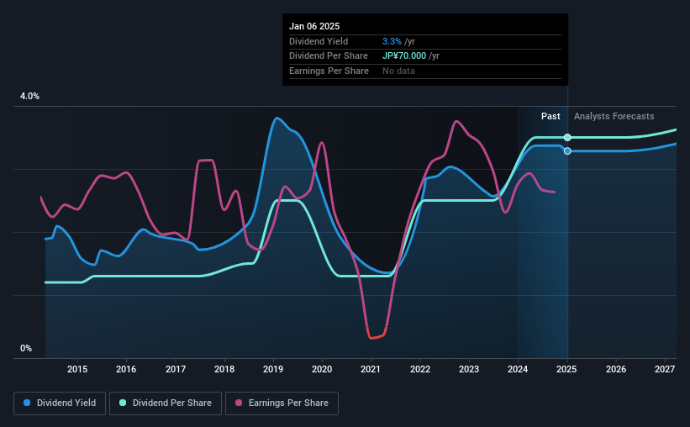The image size is (690, 427).
Task: Select the teal data point marker at 2025
Action: tap(567, 137)
